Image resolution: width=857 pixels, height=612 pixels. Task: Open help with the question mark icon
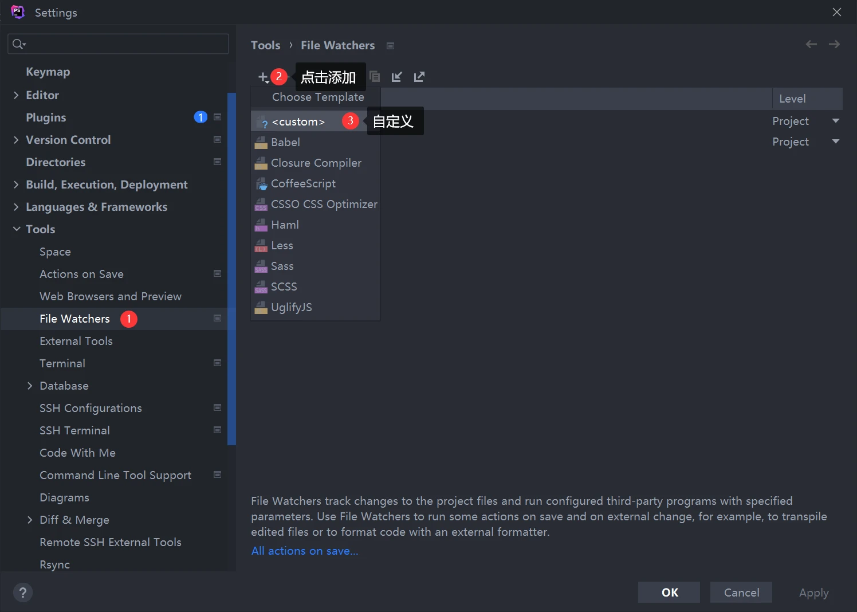(23, 593)
